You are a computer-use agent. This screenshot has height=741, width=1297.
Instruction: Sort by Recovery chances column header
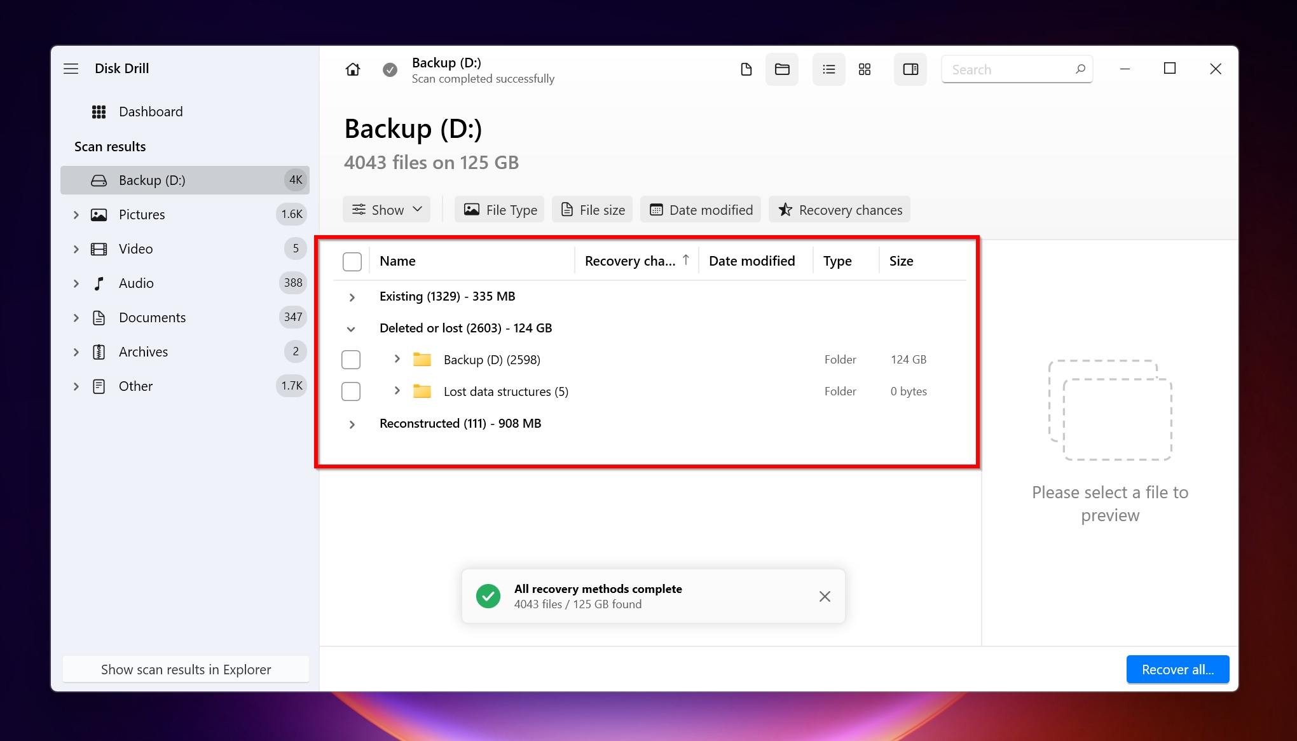637,261
